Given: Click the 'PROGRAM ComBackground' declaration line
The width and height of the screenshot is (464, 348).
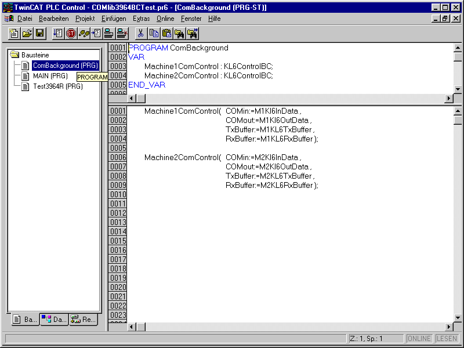Looking at the screenshot, I should (179, 48).
